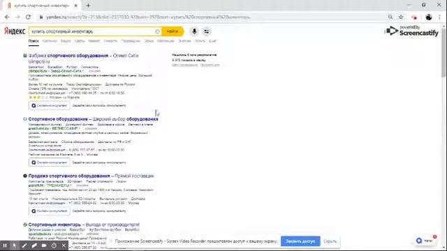Open result Фабрика спортивного оборудования – Олимп Сити
This screenshot has width=447, height=251.
pyautogui.click(x=83, y=56)
